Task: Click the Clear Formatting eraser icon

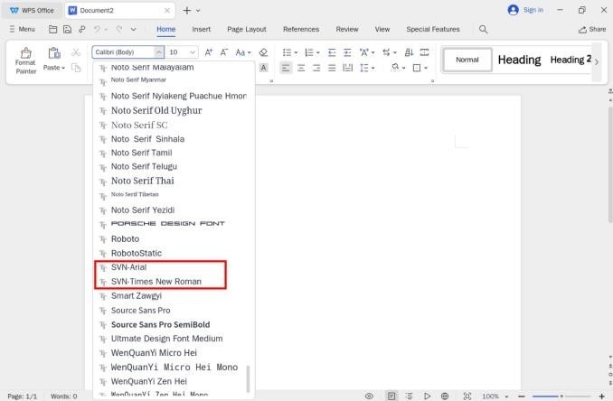Action: pyautogui.click(x=263, y=51)
